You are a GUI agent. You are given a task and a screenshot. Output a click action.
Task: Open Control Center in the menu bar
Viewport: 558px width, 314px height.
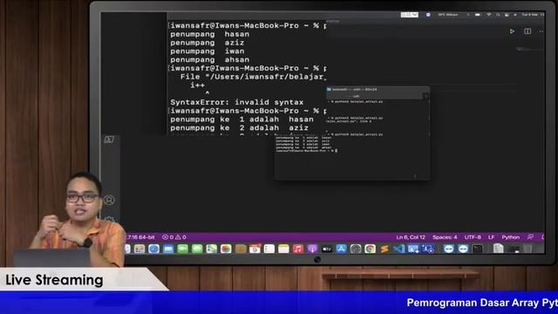tap(507, 15)
